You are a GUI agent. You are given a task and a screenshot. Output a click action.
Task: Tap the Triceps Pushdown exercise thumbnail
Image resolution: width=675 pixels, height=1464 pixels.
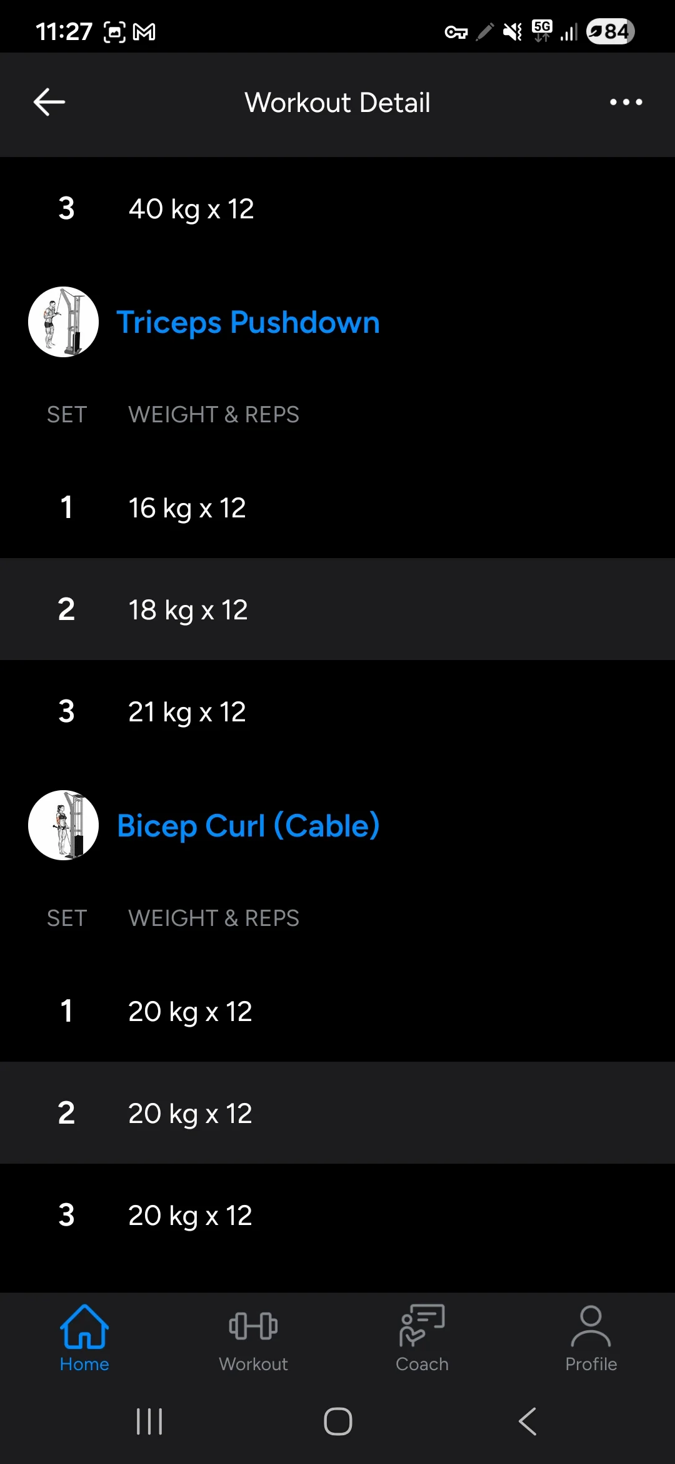pyautogui.click(x=63, y=322)
